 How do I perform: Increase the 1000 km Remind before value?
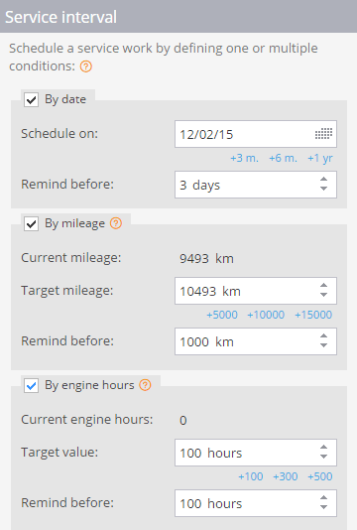coord(323,336)
